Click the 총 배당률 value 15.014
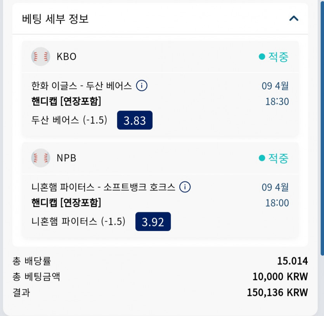324x316 pixels. pos(292,261)
